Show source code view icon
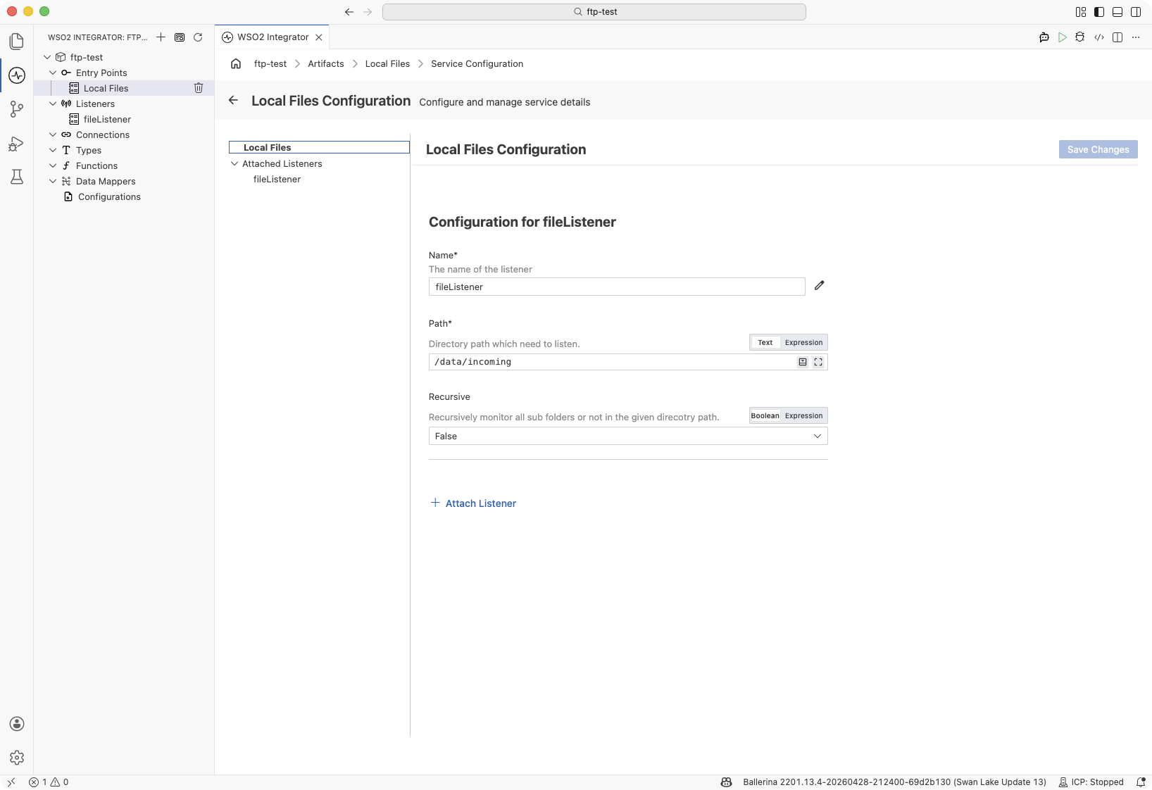Viewport: 1152px width, 790px height. pyautogui.click(x=1099, y=37)
